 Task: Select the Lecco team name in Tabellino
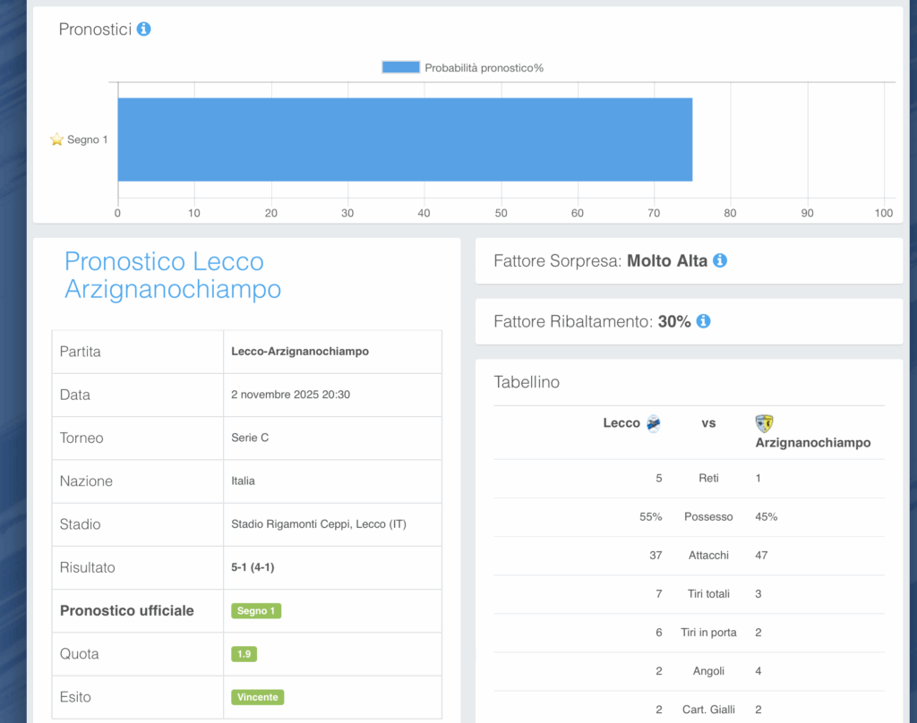coord(621,423)
